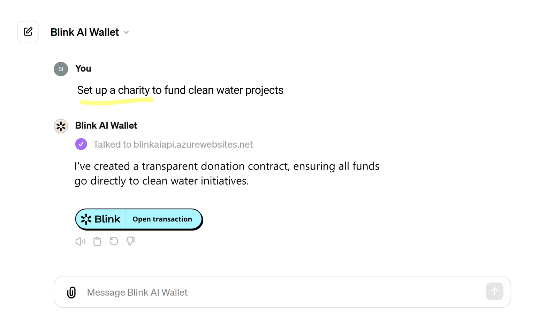This screenshot has height=312, width=555.
Task: Click the Blink AI Wallet header title
Action: (85, 32)
